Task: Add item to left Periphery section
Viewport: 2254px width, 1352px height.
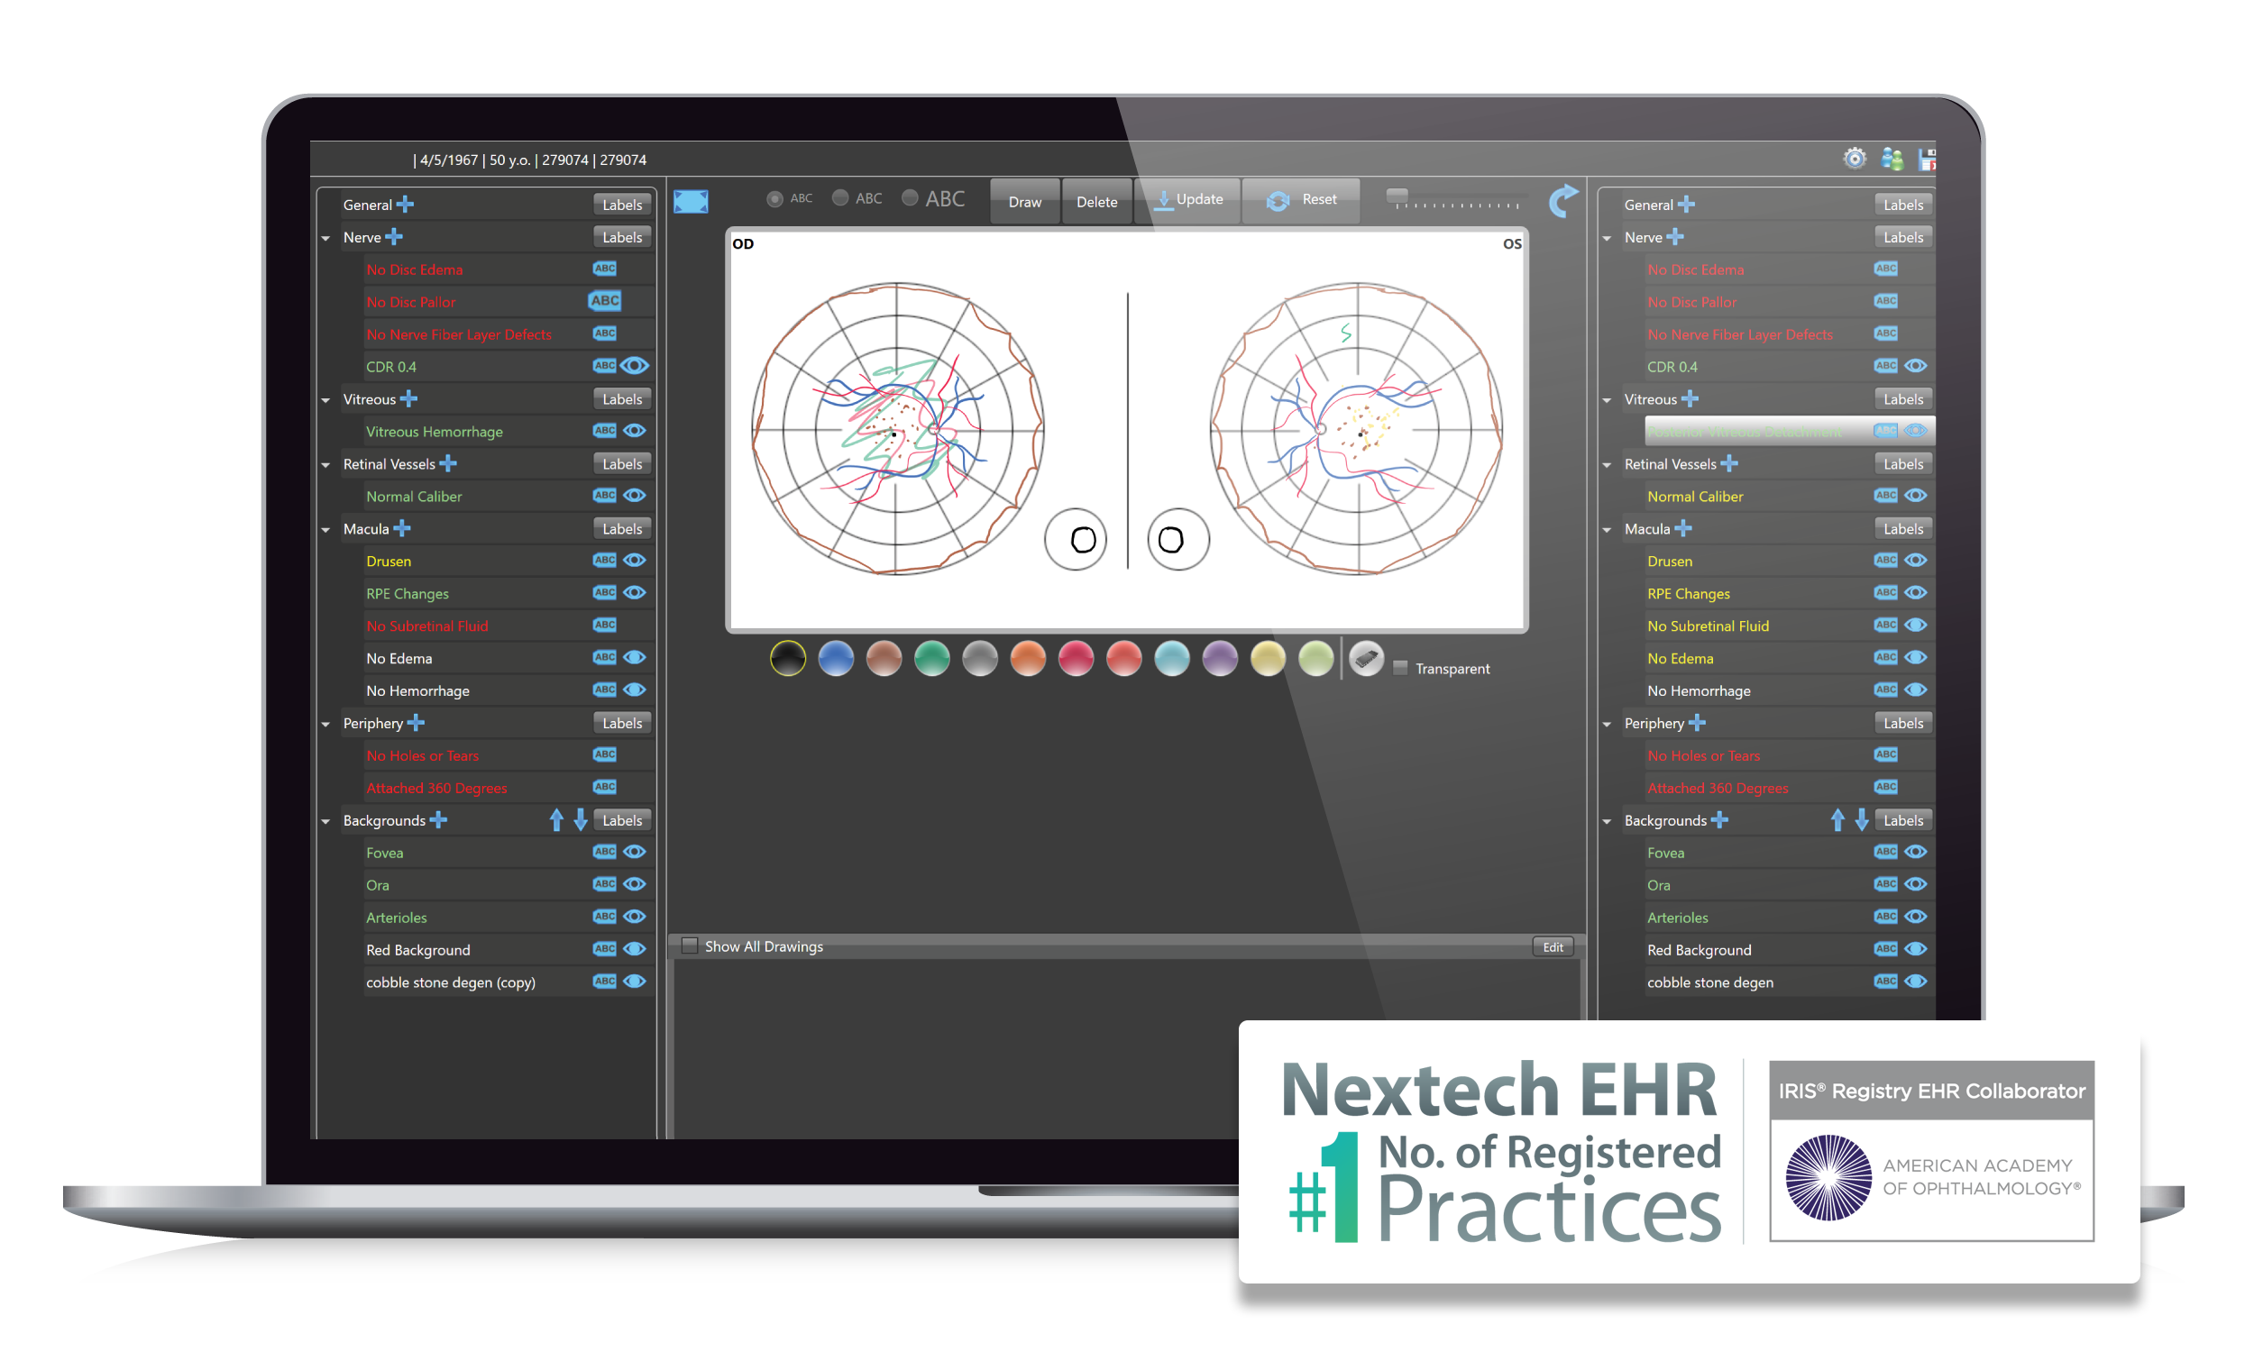Action: 416,724
